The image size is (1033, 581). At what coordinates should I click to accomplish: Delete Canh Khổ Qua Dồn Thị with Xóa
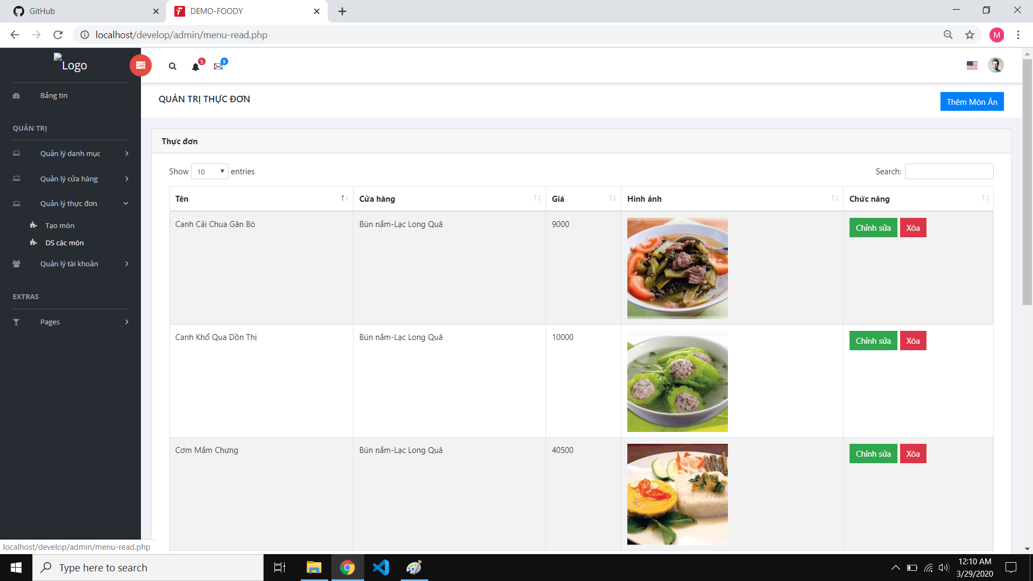[913, 341]
